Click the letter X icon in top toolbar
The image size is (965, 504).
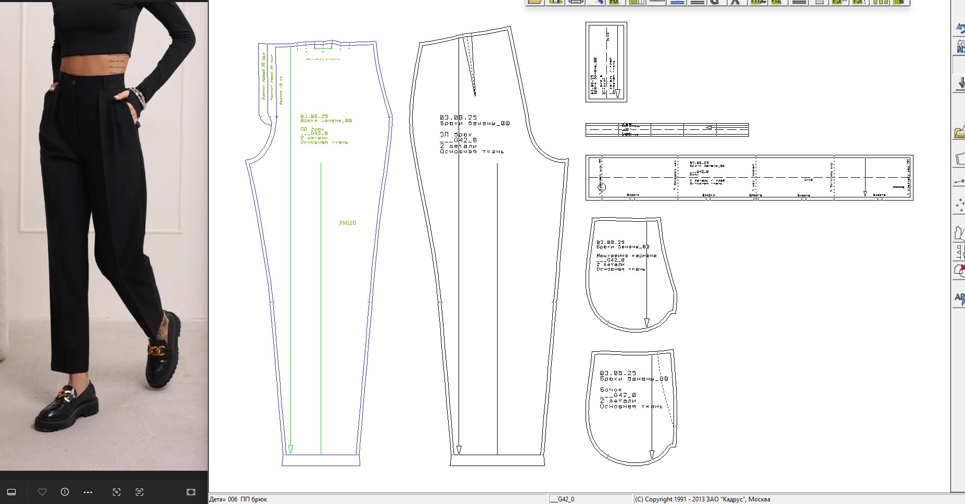[734, 2]
